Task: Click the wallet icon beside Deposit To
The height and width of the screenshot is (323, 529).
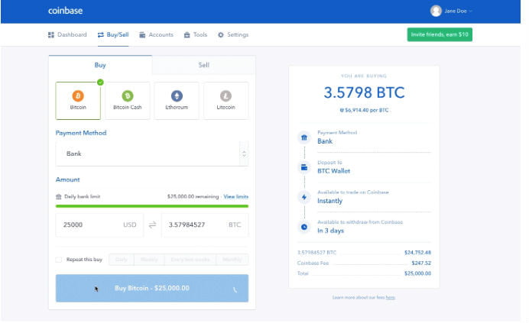Action: point(304,166)
